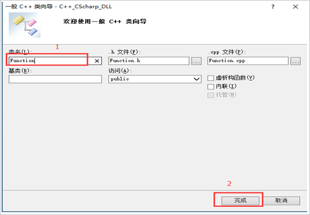This screenshot has height=215, width=310.
Task: Clear the class name with the X icon
Action: 97,61
